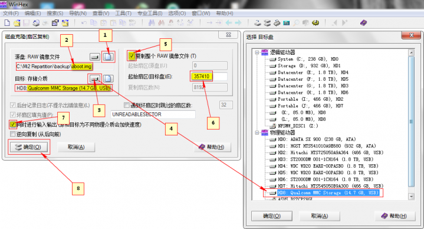
Task: Click the blue forward arrow icon
Action: (238, 23)
